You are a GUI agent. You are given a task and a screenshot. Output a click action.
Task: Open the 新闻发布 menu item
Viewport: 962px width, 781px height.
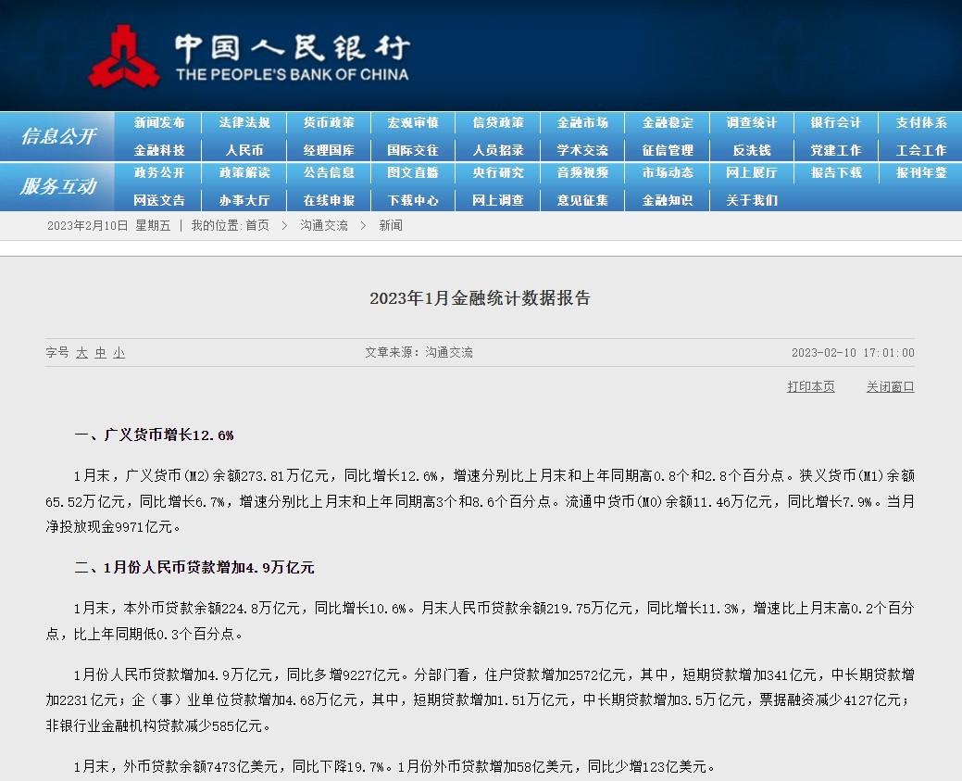coord(159,122)
